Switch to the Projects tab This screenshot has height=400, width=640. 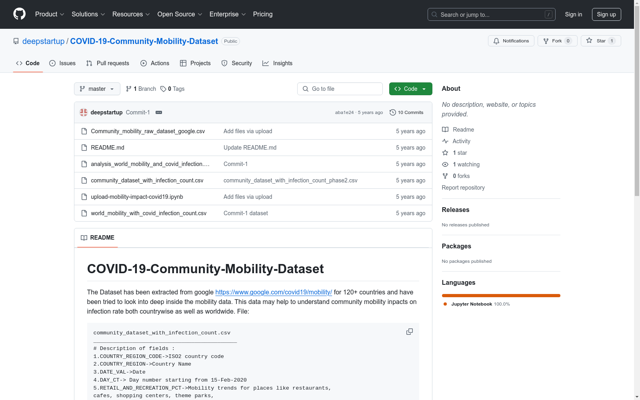click(195, 63)
